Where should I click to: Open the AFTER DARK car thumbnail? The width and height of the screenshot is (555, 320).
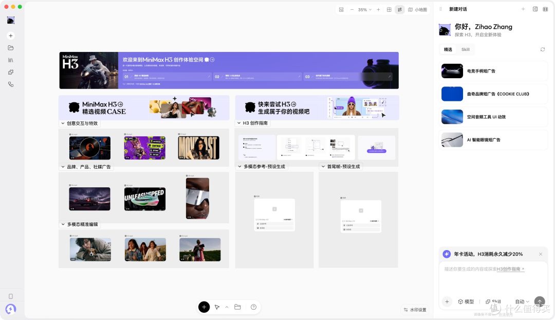point(89,199)
